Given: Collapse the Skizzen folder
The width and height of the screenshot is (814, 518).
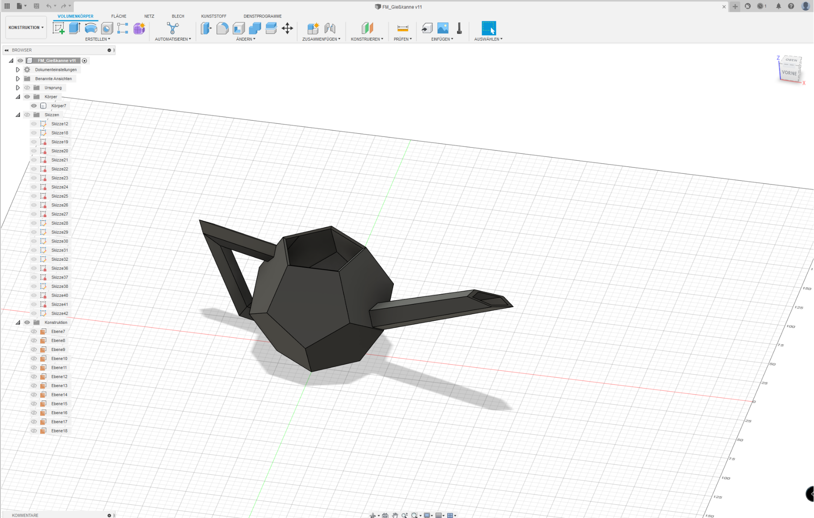Looking at the screenshot, I should pyautogui.click(x=18, y=115).
